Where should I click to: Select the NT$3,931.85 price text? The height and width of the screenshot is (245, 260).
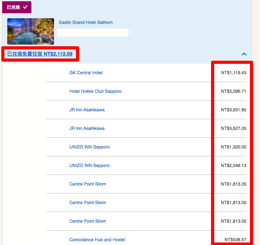pyautogui.click(x=234, y=110)
